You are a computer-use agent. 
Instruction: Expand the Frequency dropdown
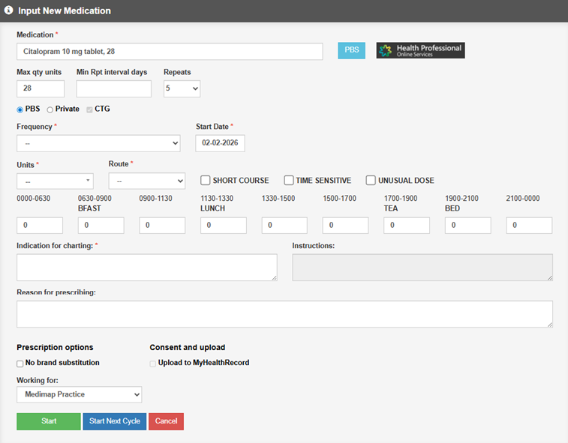[x=98, y=143]
